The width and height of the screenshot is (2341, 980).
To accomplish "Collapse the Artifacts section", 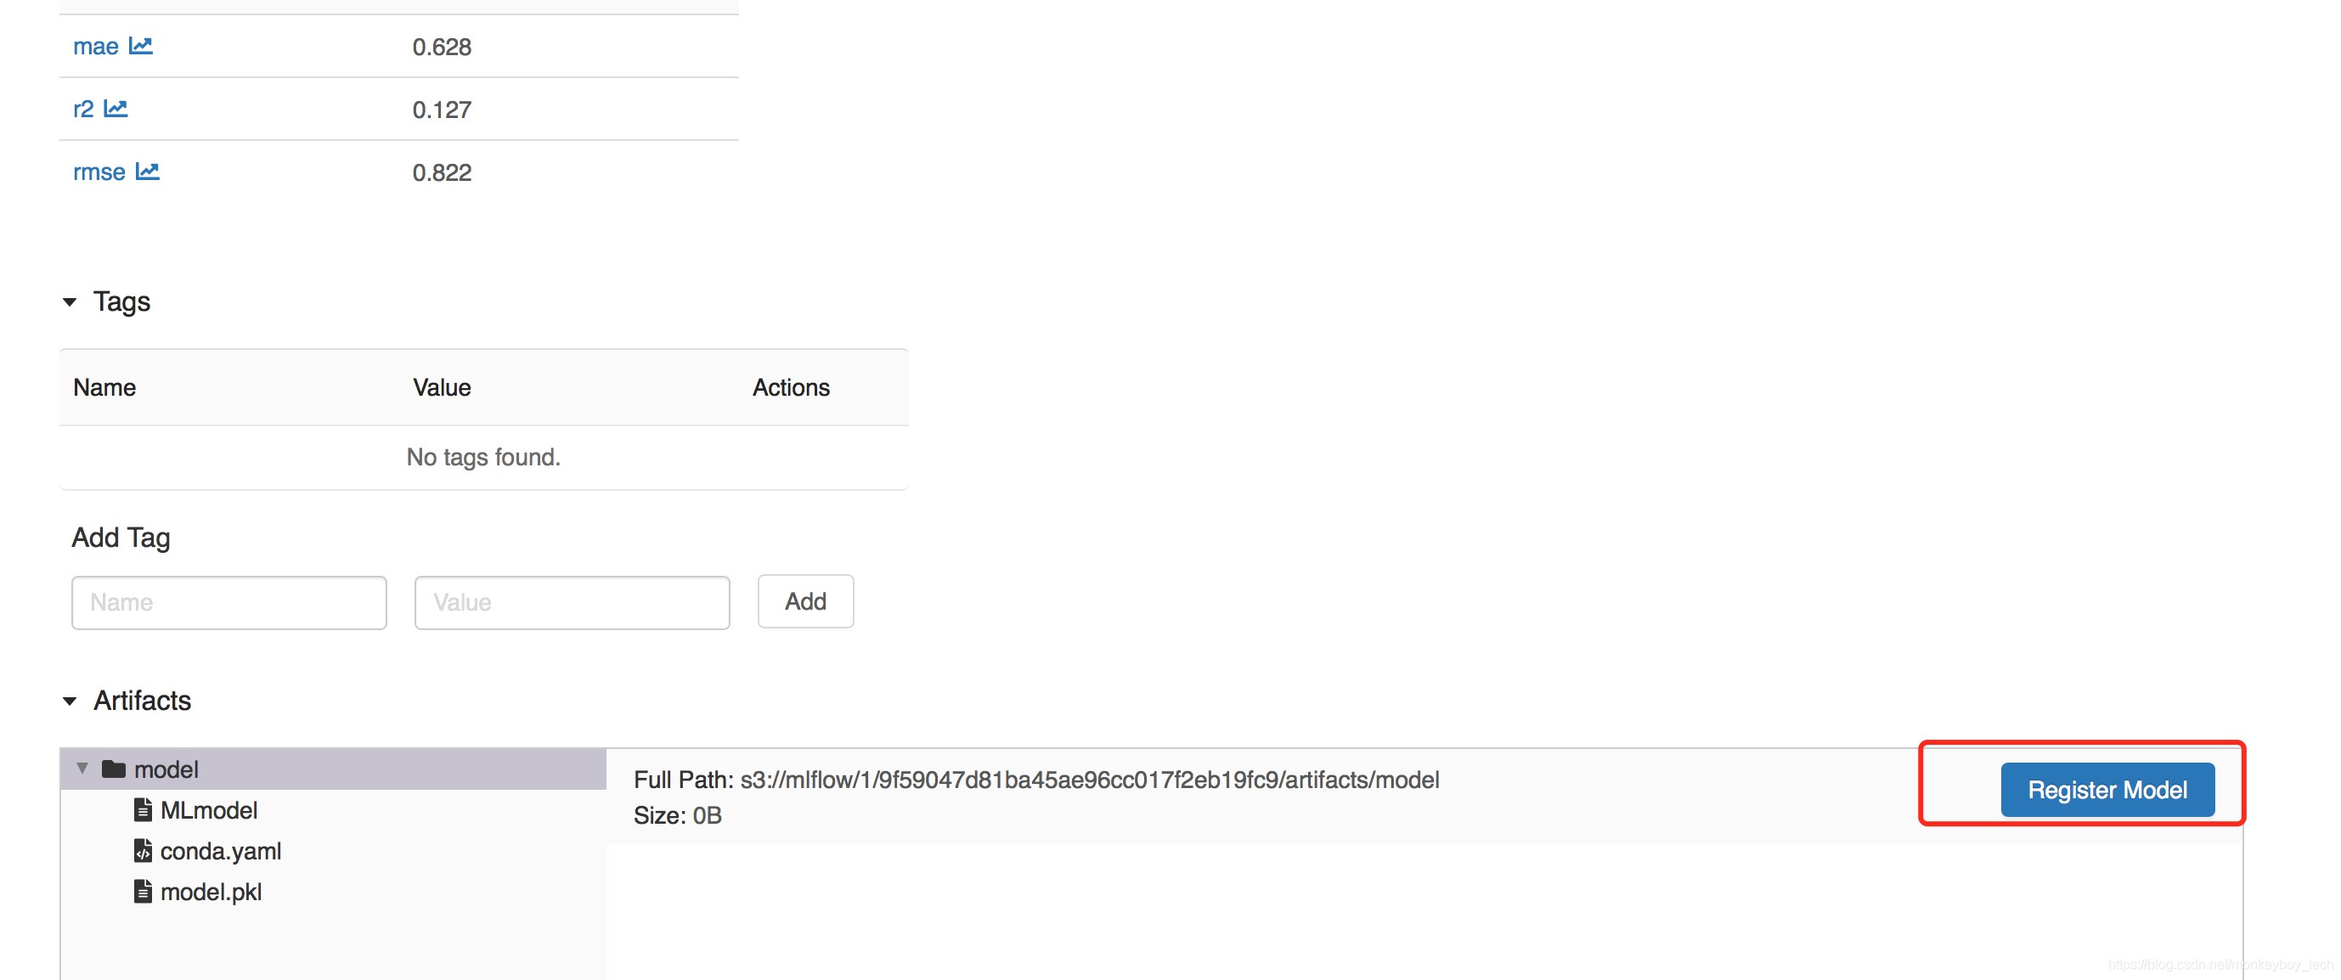I will point(71,701).
